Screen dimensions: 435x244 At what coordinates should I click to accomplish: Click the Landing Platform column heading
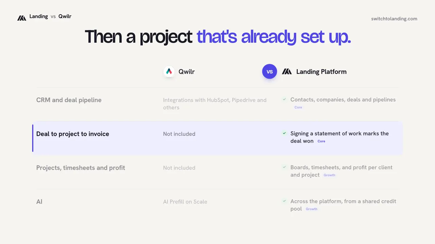pos(321,72)
